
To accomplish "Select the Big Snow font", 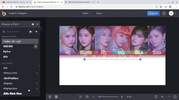I will (7, 52).
